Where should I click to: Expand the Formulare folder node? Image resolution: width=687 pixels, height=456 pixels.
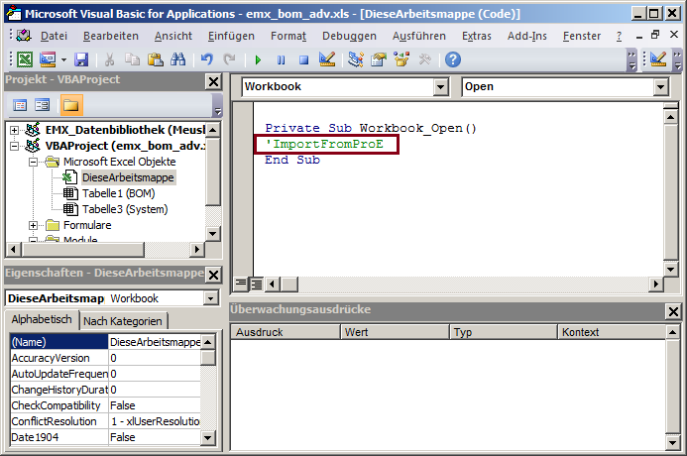[x=34, y=225]
